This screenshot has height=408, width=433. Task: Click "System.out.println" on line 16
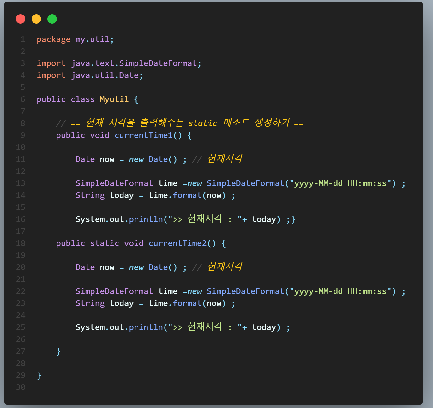pyautogui.click(x=119, y=219)
